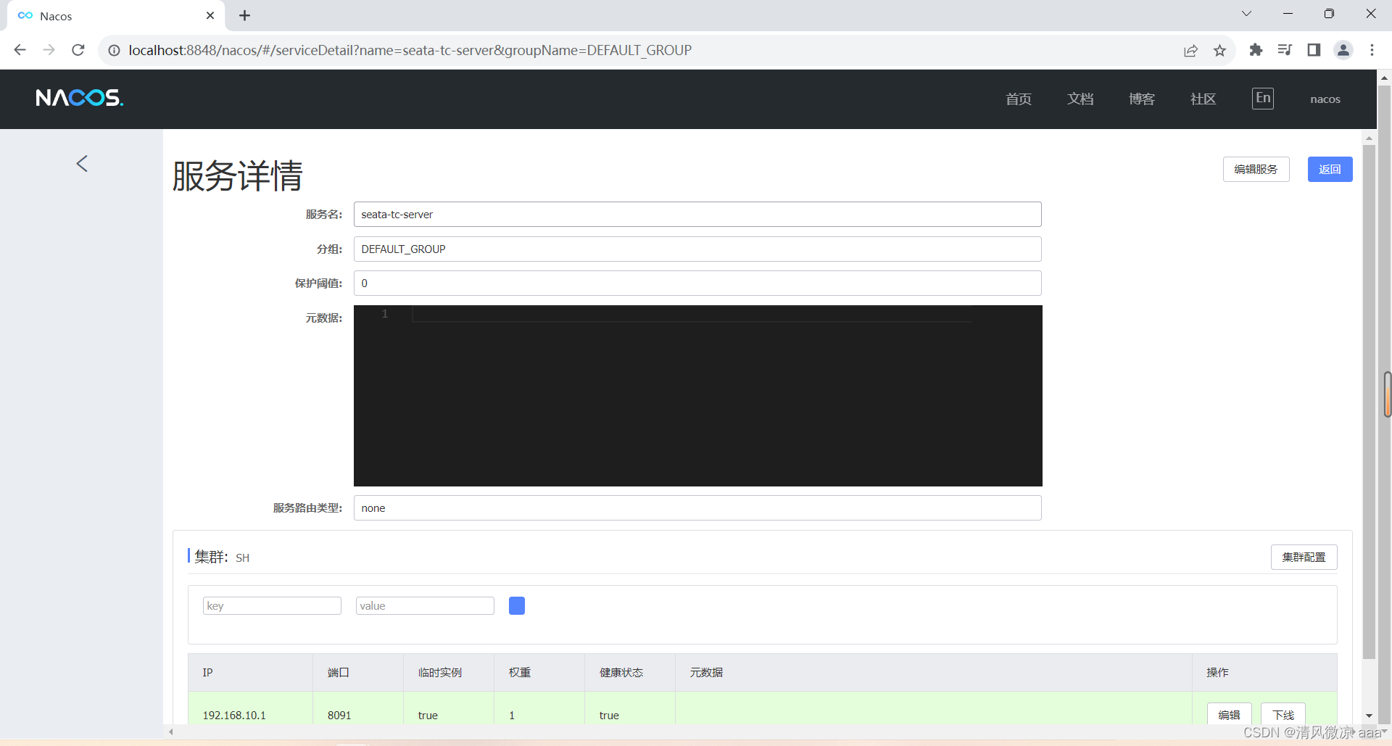Click the key filter input
This screenshot has width=1392, height=746.
tap(272, 605)
